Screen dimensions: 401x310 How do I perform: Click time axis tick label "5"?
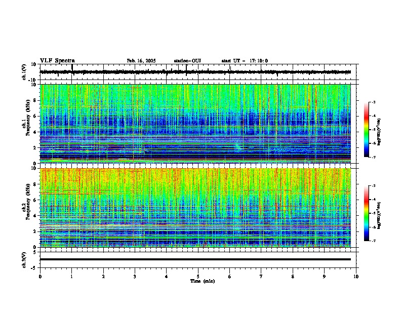pyautogui.click(x=198, y=277)
